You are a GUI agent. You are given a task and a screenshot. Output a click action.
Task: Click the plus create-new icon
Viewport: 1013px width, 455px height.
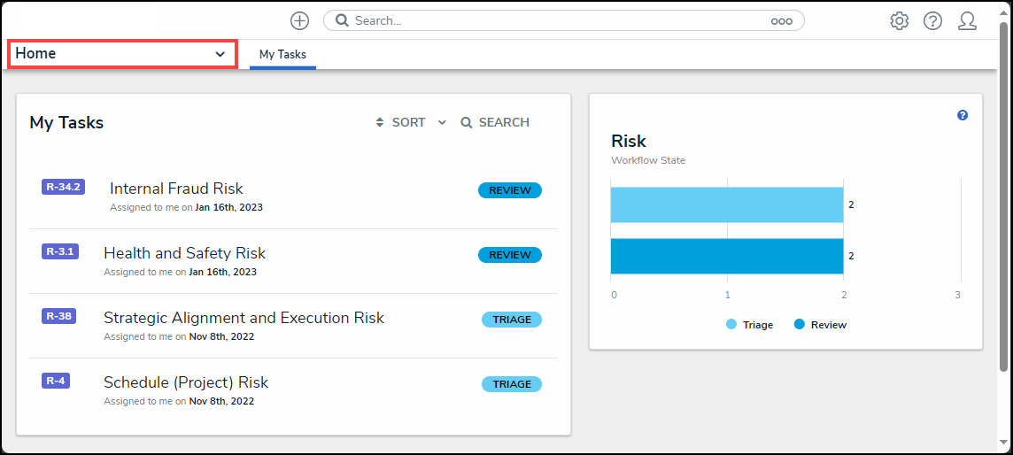(300, 20)
